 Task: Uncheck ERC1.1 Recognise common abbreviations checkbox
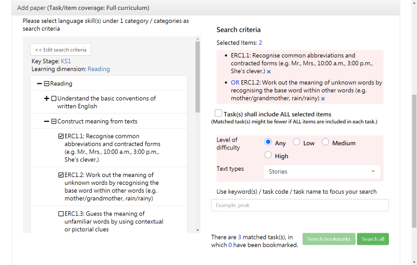(61, 136)
